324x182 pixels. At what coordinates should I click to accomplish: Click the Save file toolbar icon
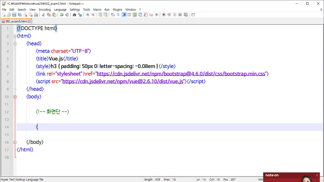(x=14, y=15)
